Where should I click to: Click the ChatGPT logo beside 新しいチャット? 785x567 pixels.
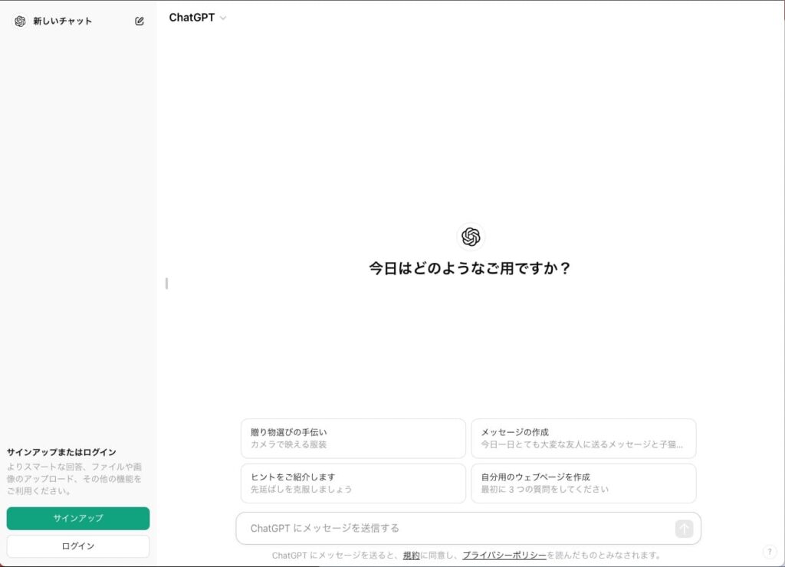pyautogui.click(x=20, y=21)
